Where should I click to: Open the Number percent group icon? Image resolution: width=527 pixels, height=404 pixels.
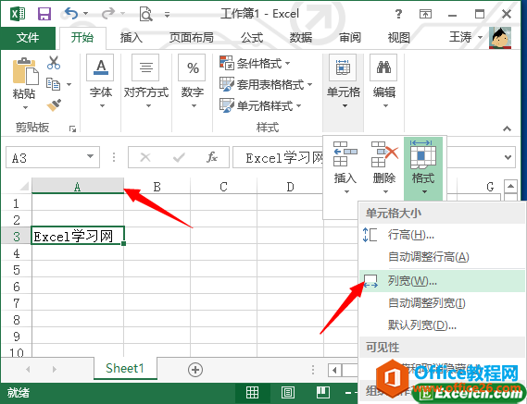click(193, 67)
